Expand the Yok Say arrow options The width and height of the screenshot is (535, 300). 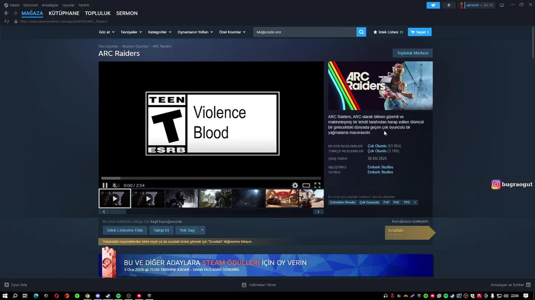[x=202, y=230]
